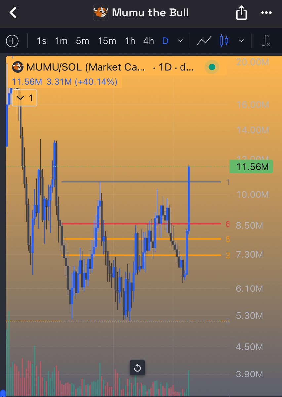
Task: Switch to the 4h timeframe
Action: tap(149, 41)
